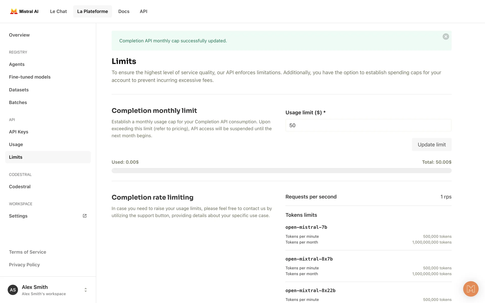Navigate to Fine-tuned models

[30, 77]
